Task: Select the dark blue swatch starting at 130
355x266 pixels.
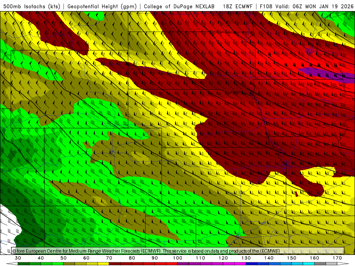Action: [x=252, y=264]
